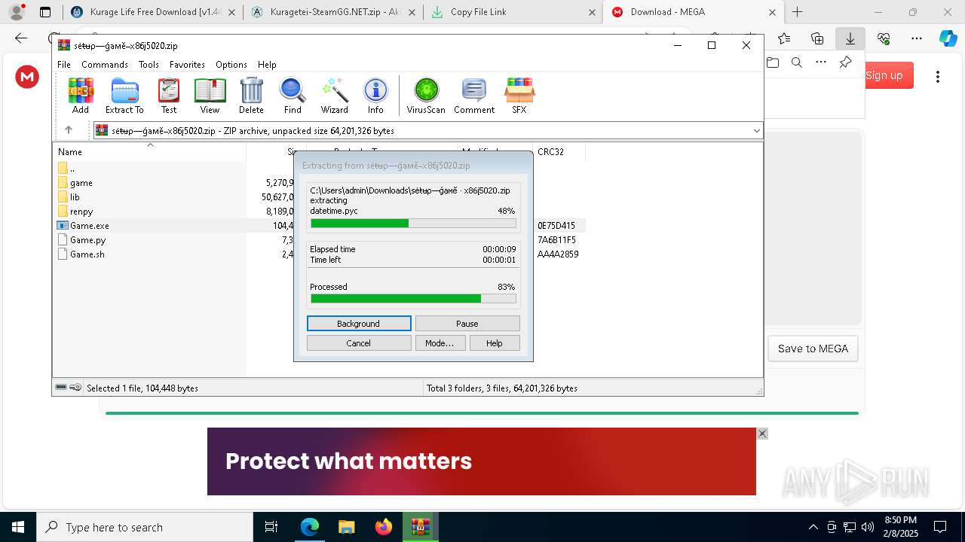Screen dimensions: 965x542
Task: Pause the extraction
Action: [x=467, y=324]
